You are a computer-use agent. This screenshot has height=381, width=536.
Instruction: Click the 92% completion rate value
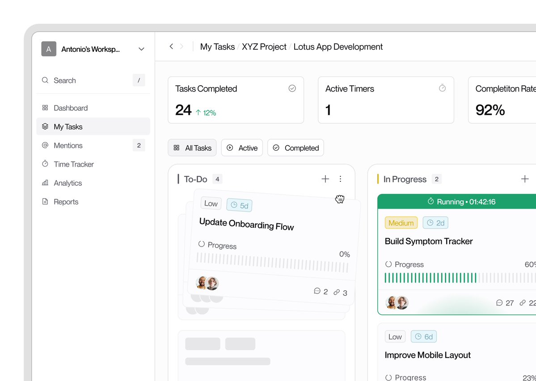(490, 110)
